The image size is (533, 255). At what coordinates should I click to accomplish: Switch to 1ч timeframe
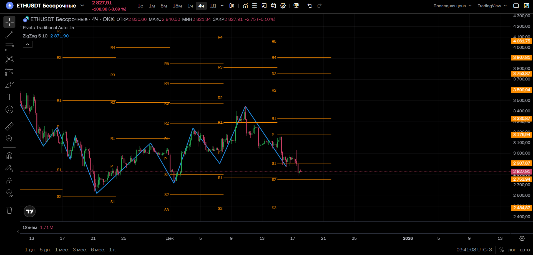[x=190, y=6]
